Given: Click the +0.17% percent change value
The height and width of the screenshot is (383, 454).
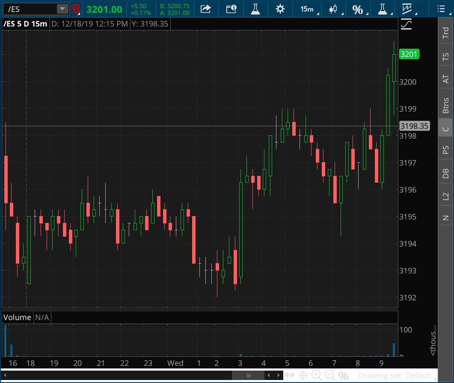Looking at the screenshot, I should tap(141, 13).
